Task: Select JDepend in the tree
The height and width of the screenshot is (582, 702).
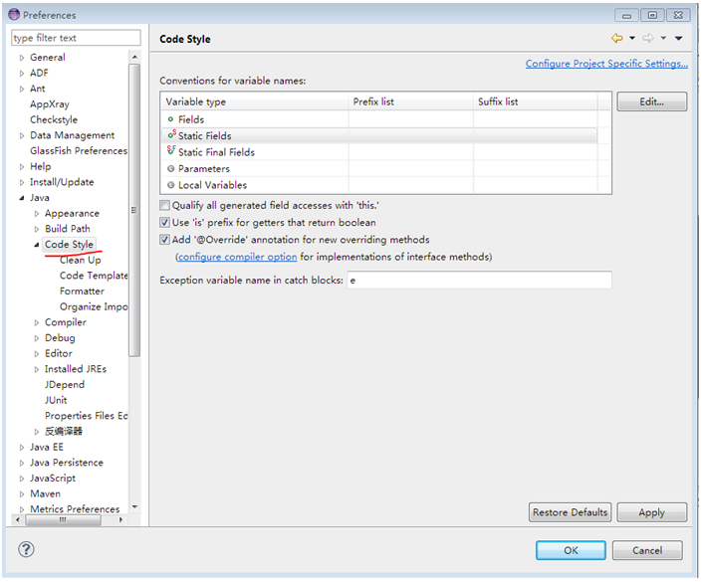Action: pos(65,385)
